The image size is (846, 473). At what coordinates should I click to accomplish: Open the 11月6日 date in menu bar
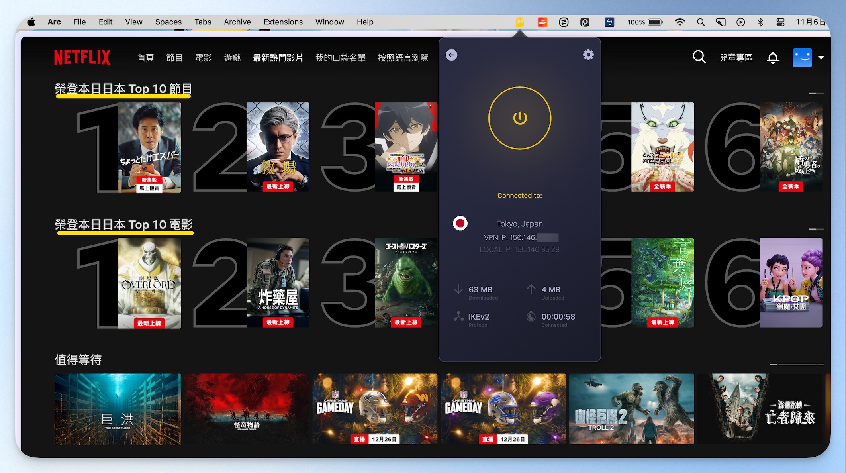(810, 22)
